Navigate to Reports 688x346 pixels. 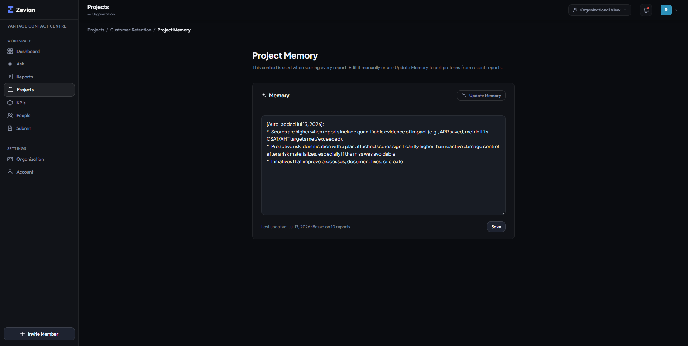coord(39,77)
